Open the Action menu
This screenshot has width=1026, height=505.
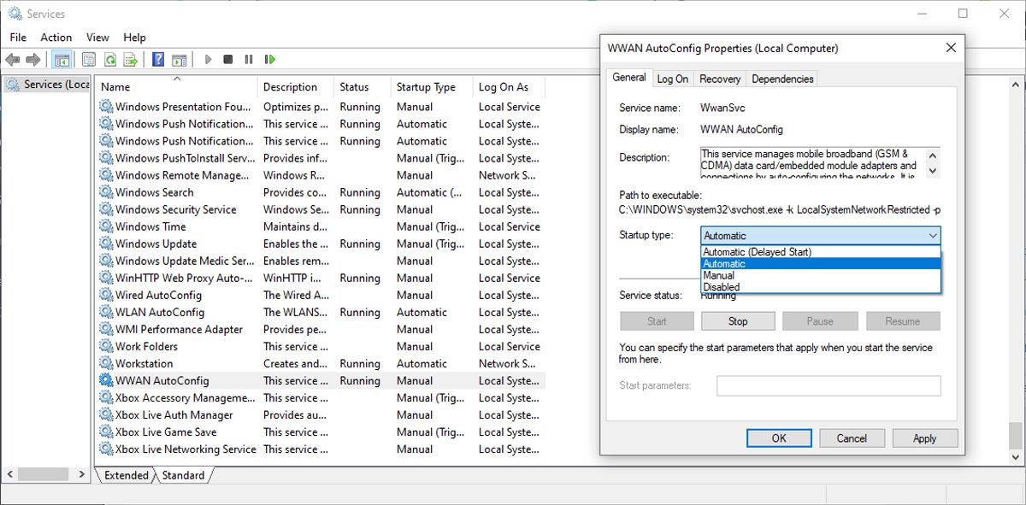(56, 38)
